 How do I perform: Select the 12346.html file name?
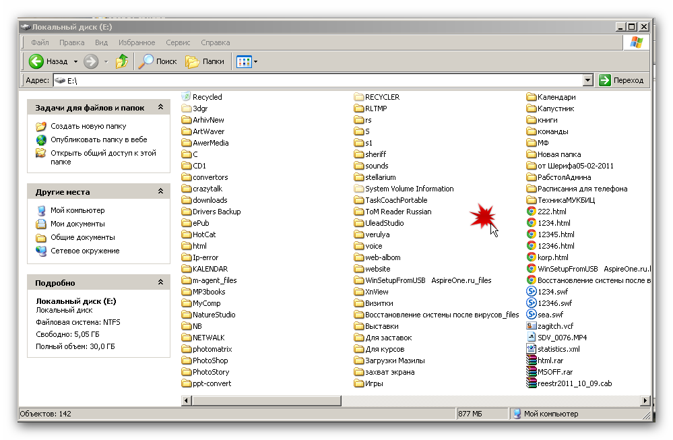[x=556, y=246]
